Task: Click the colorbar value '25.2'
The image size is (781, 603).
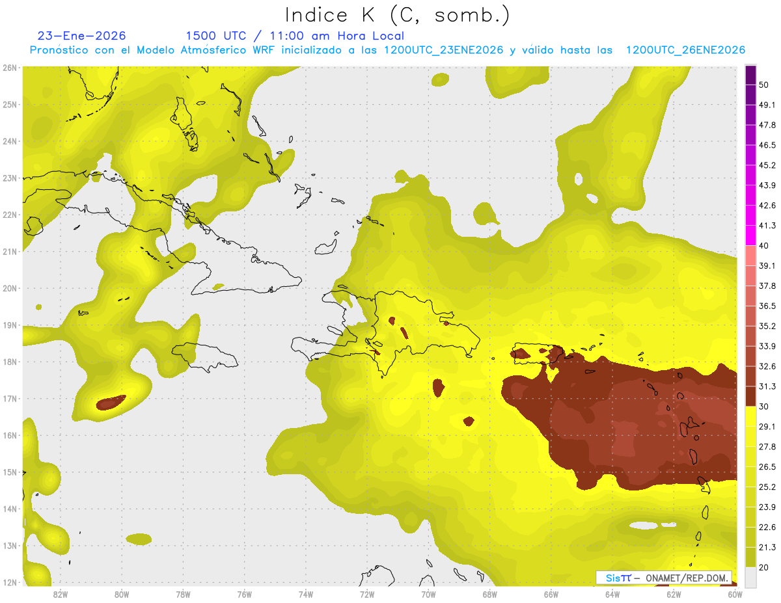Action: tap(767, 487)
